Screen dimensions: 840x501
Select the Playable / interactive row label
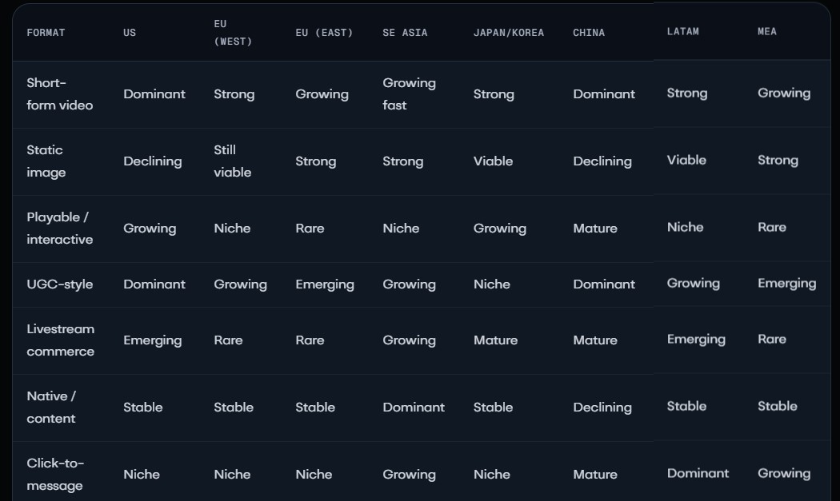[x=59, y=229]
